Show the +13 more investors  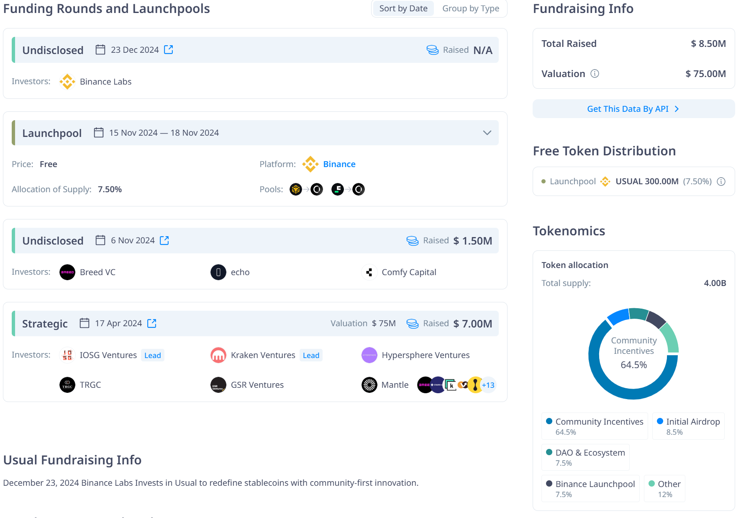(488, 385)
